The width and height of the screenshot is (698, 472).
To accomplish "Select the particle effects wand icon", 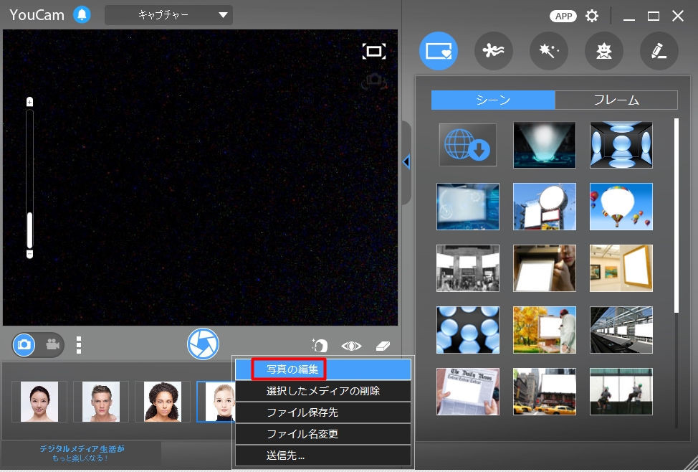I will pos(548,51).
